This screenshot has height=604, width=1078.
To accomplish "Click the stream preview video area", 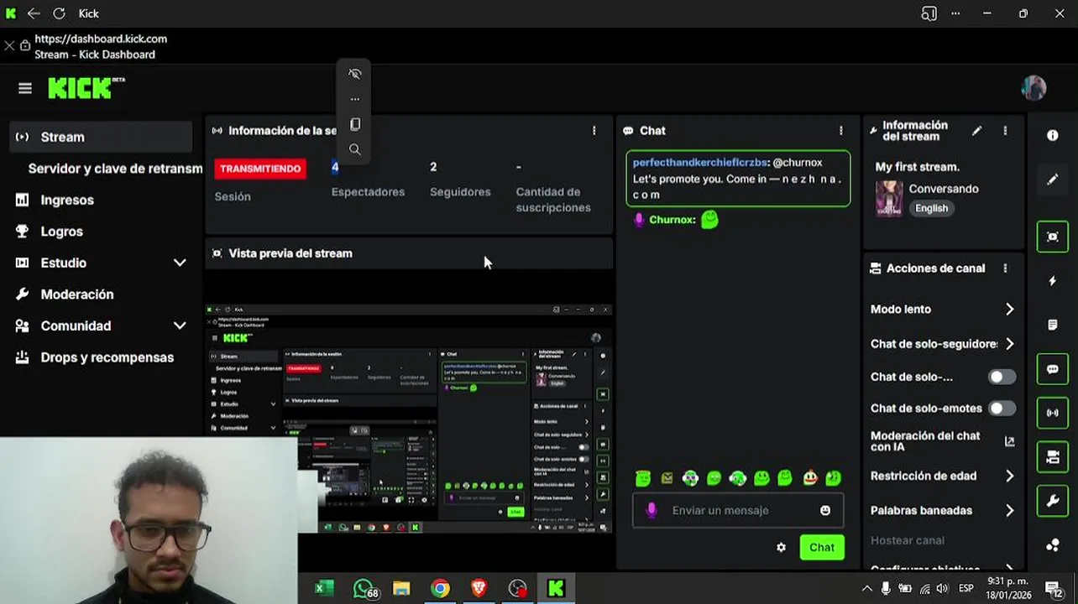I will [x=410, y=417].
